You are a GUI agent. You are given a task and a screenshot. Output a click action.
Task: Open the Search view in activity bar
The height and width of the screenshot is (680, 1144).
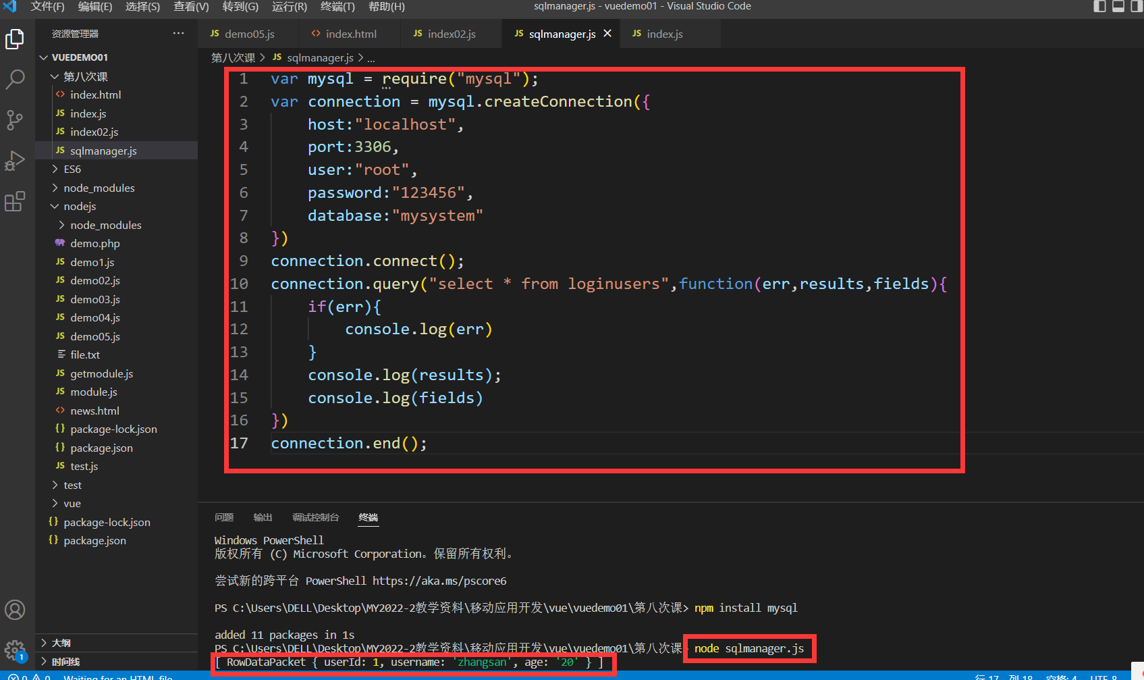[x=15, y=80]
